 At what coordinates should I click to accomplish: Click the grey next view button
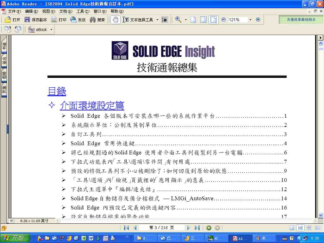(217, 228)
